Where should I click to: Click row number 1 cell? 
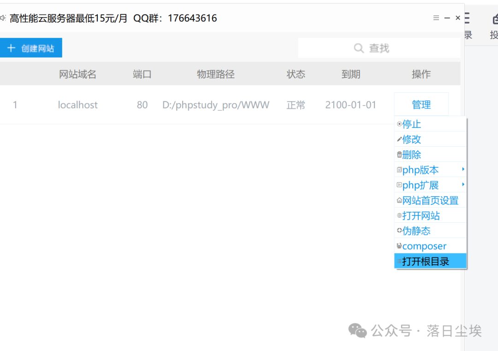point(15,105)
